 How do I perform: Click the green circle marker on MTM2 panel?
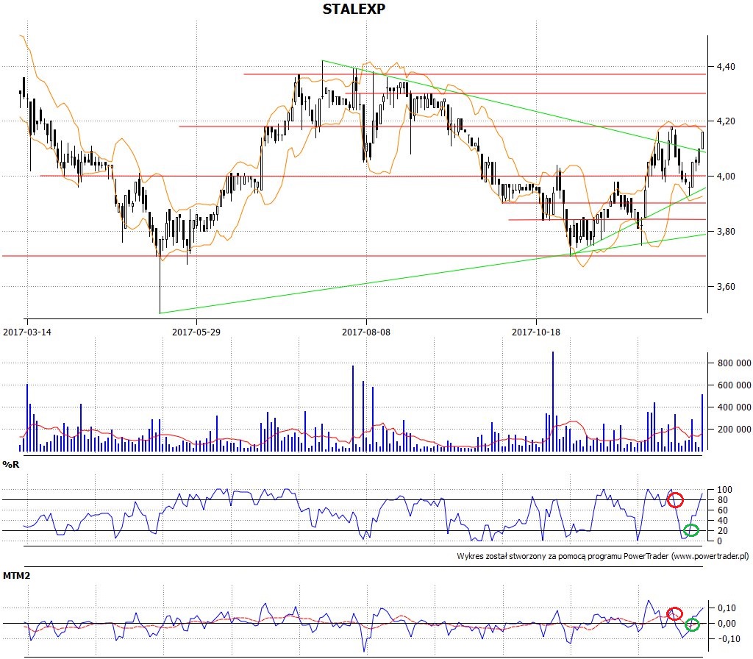point(692,625)
